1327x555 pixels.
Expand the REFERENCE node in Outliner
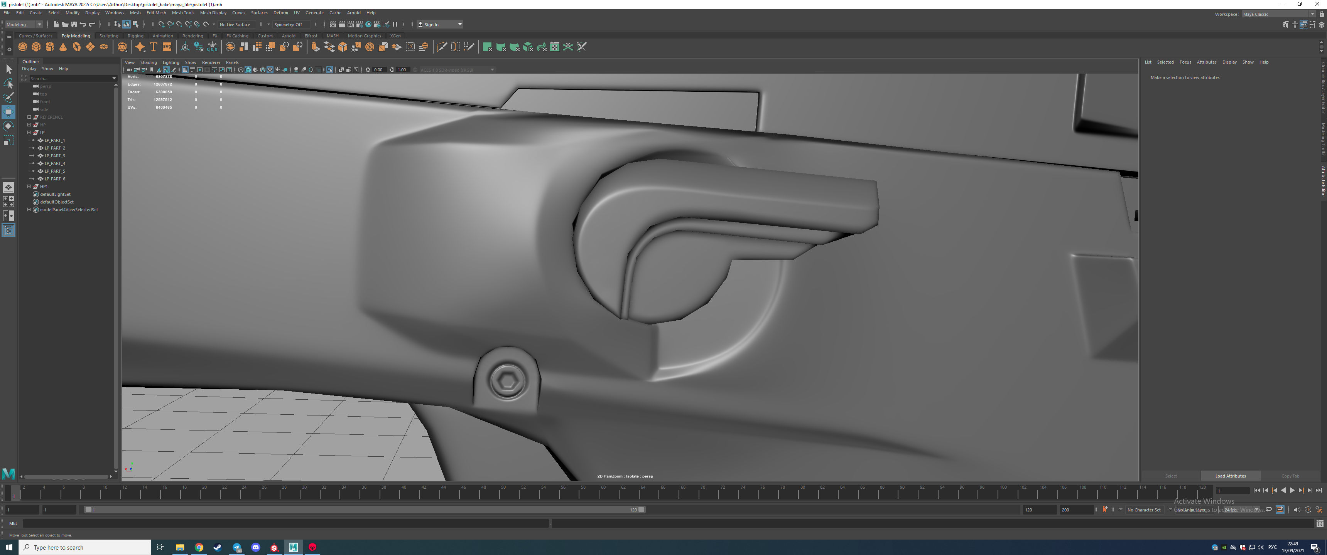coord(29,117)
